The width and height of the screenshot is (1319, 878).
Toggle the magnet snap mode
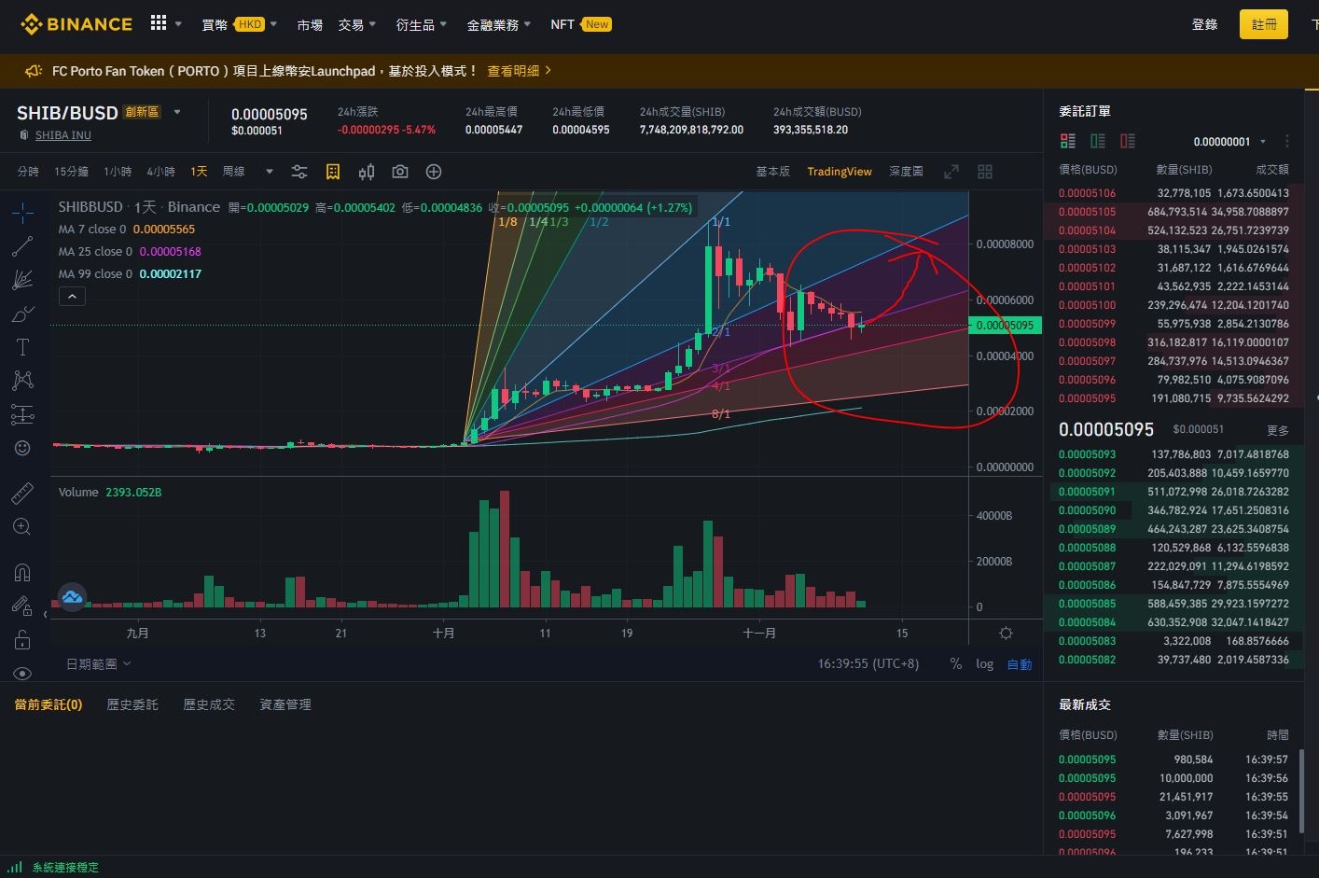point(22,572)
